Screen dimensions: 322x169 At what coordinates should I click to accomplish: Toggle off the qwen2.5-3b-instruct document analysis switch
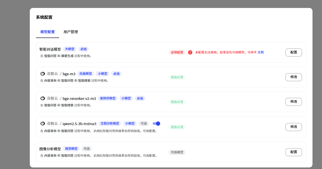pyautogui.click(x=156, y=124)
